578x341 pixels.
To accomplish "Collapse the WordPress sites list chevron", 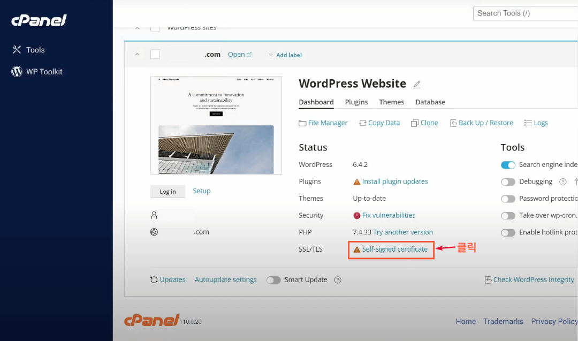I will (x=137, y=28).
